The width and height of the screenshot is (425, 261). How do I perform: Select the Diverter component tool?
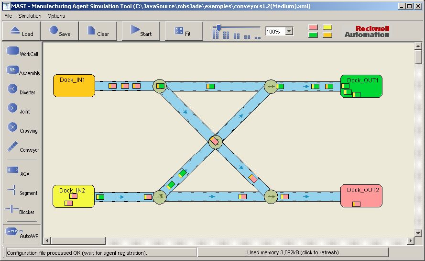tap(22, 90)
